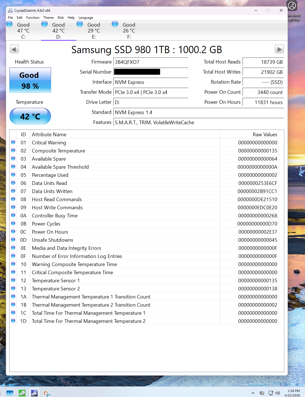Click the CrystalDiskInfo title bar app icon
Image resolution: width=305 pixels, height=397 pixels.
tap(10, 10)
